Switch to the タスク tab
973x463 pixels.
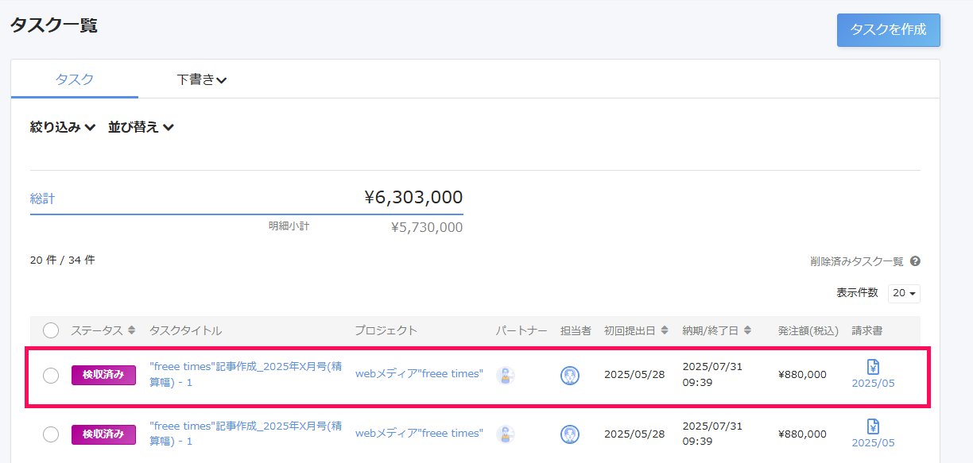pos(75,79)
